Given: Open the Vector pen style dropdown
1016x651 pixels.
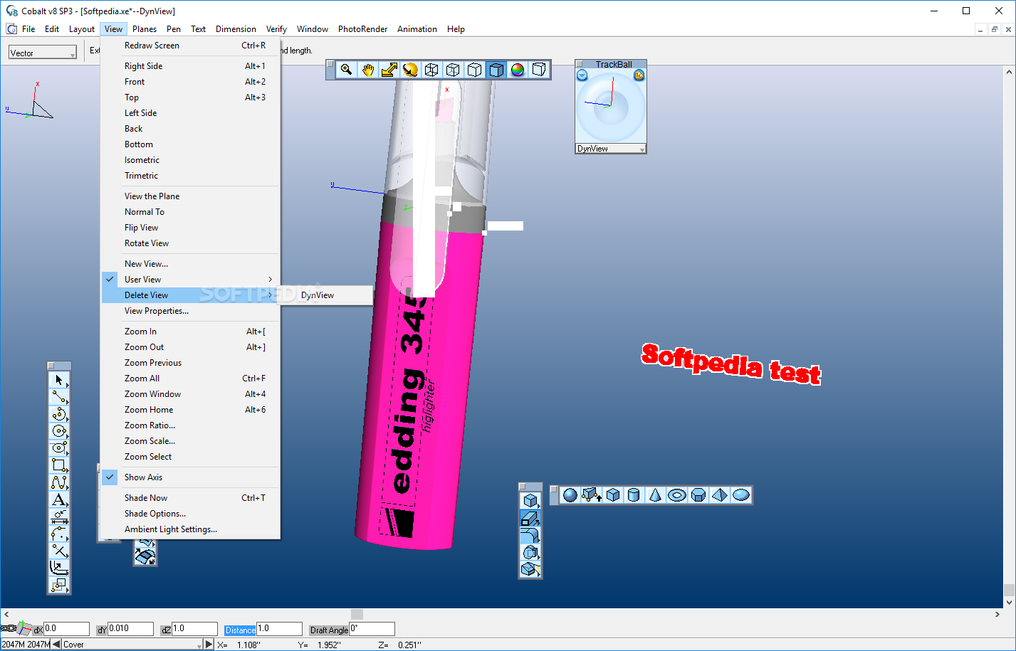Looking at the screenshot, I should 43,53.
